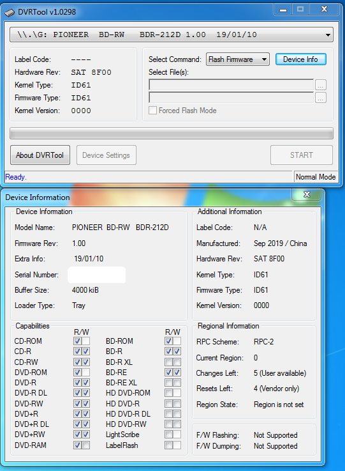The width and height of the screenshot is (345, 471).
Task: Click the F/W Dumping 'Not Supported' value
Action: 275,446
